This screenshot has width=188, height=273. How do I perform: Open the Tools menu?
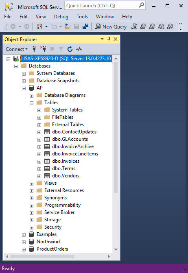pyautogui.click(x=82, y=17)
